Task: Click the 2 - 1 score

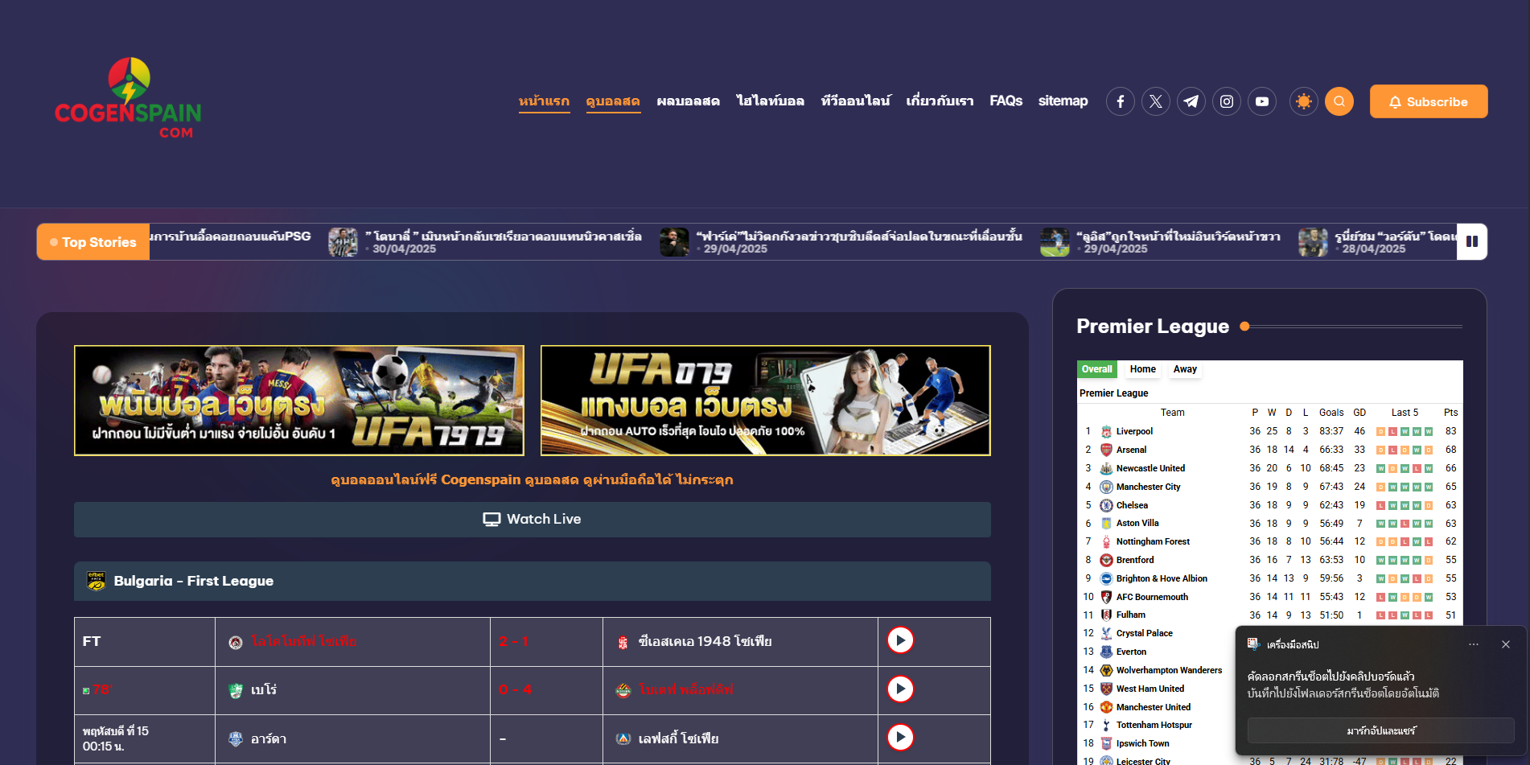Action: point(513,641)
